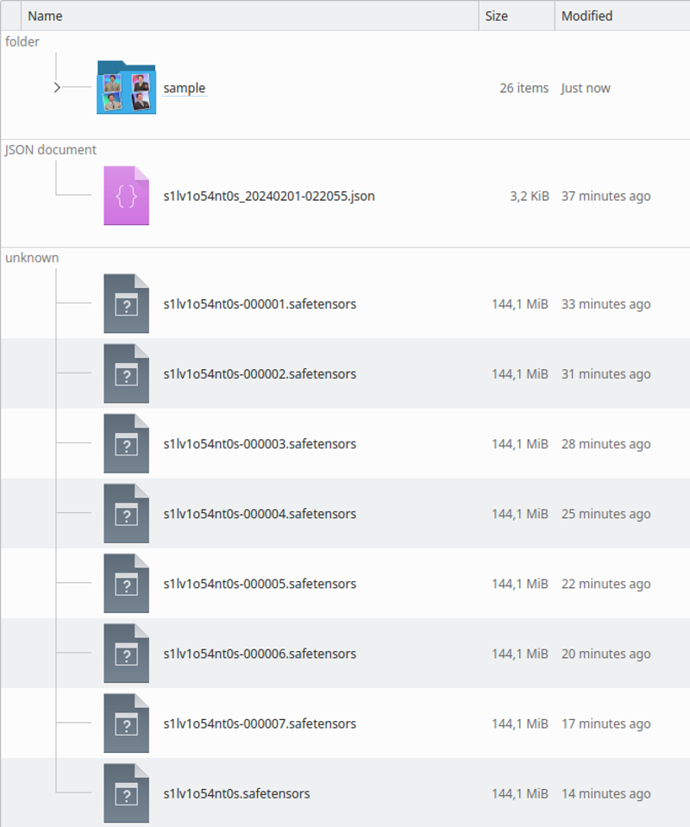
Task: Select s1lv1o54nt0s-000002.safetensors file icon
Action: click(127, 373)
